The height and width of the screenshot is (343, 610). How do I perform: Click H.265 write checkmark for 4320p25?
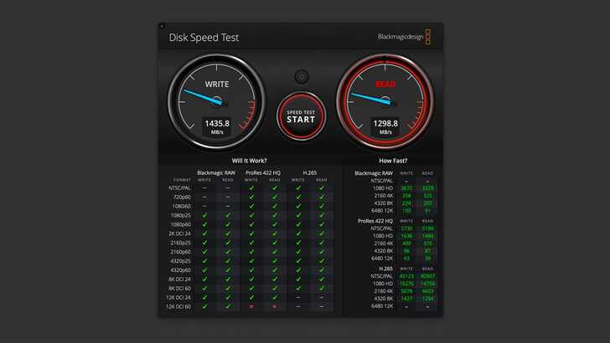point(298,261)
